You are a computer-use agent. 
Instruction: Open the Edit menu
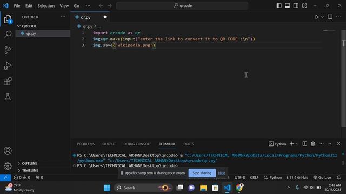pos(29,6)
